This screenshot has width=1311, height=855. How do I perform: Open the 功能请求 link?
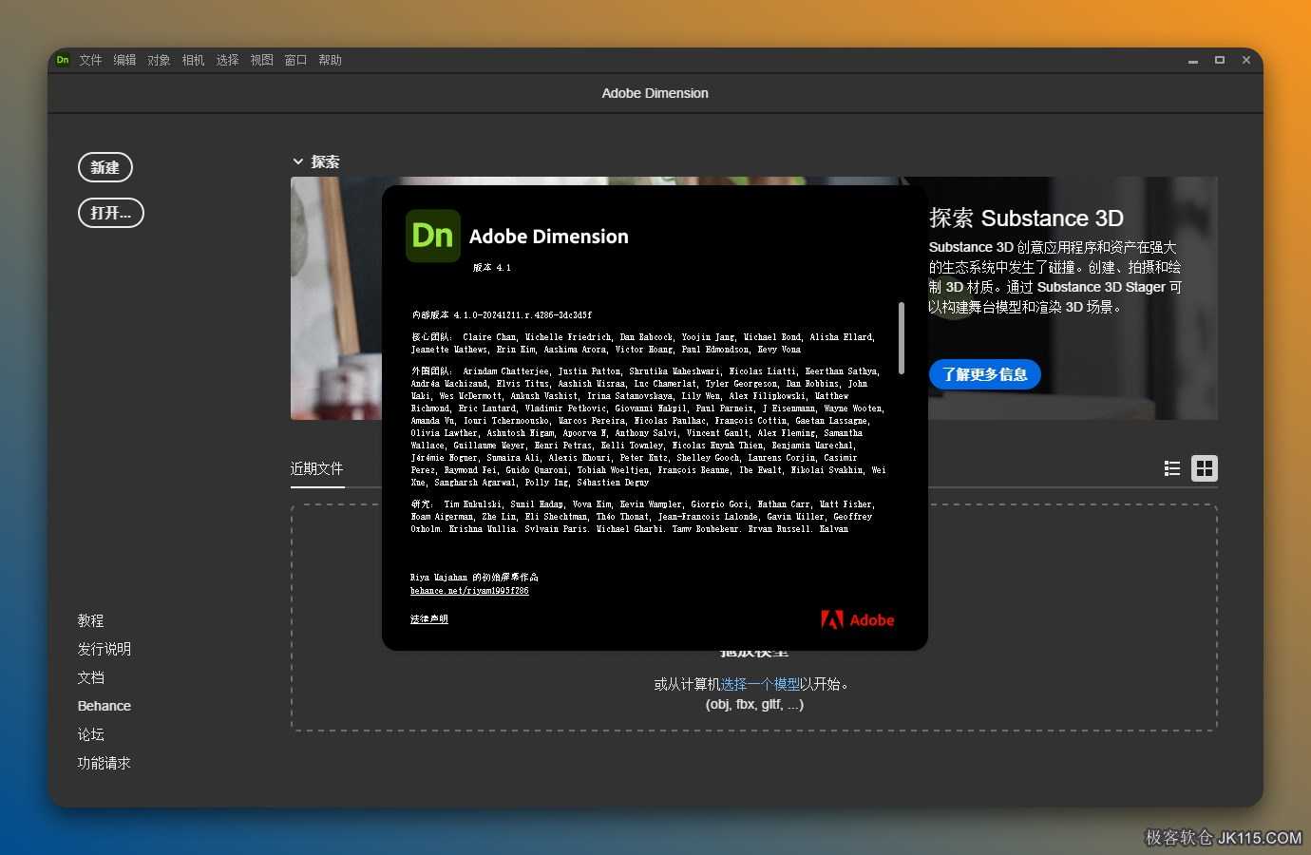(x=104, y=763)
